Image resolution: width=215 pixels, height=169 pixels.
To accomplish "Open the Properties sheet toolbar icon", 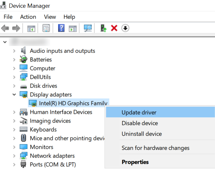I will pyautogui.click(x=46, y=28).
